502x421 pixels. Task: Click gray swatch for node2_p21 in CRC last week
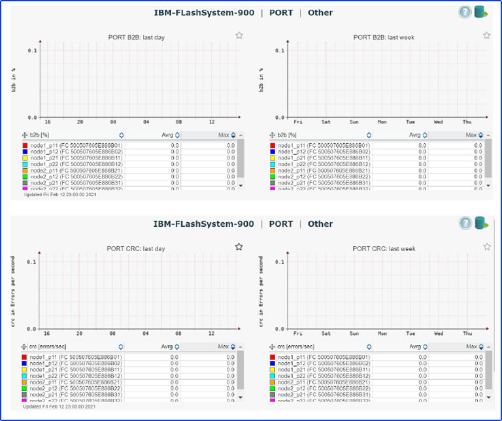click(273, 395)
